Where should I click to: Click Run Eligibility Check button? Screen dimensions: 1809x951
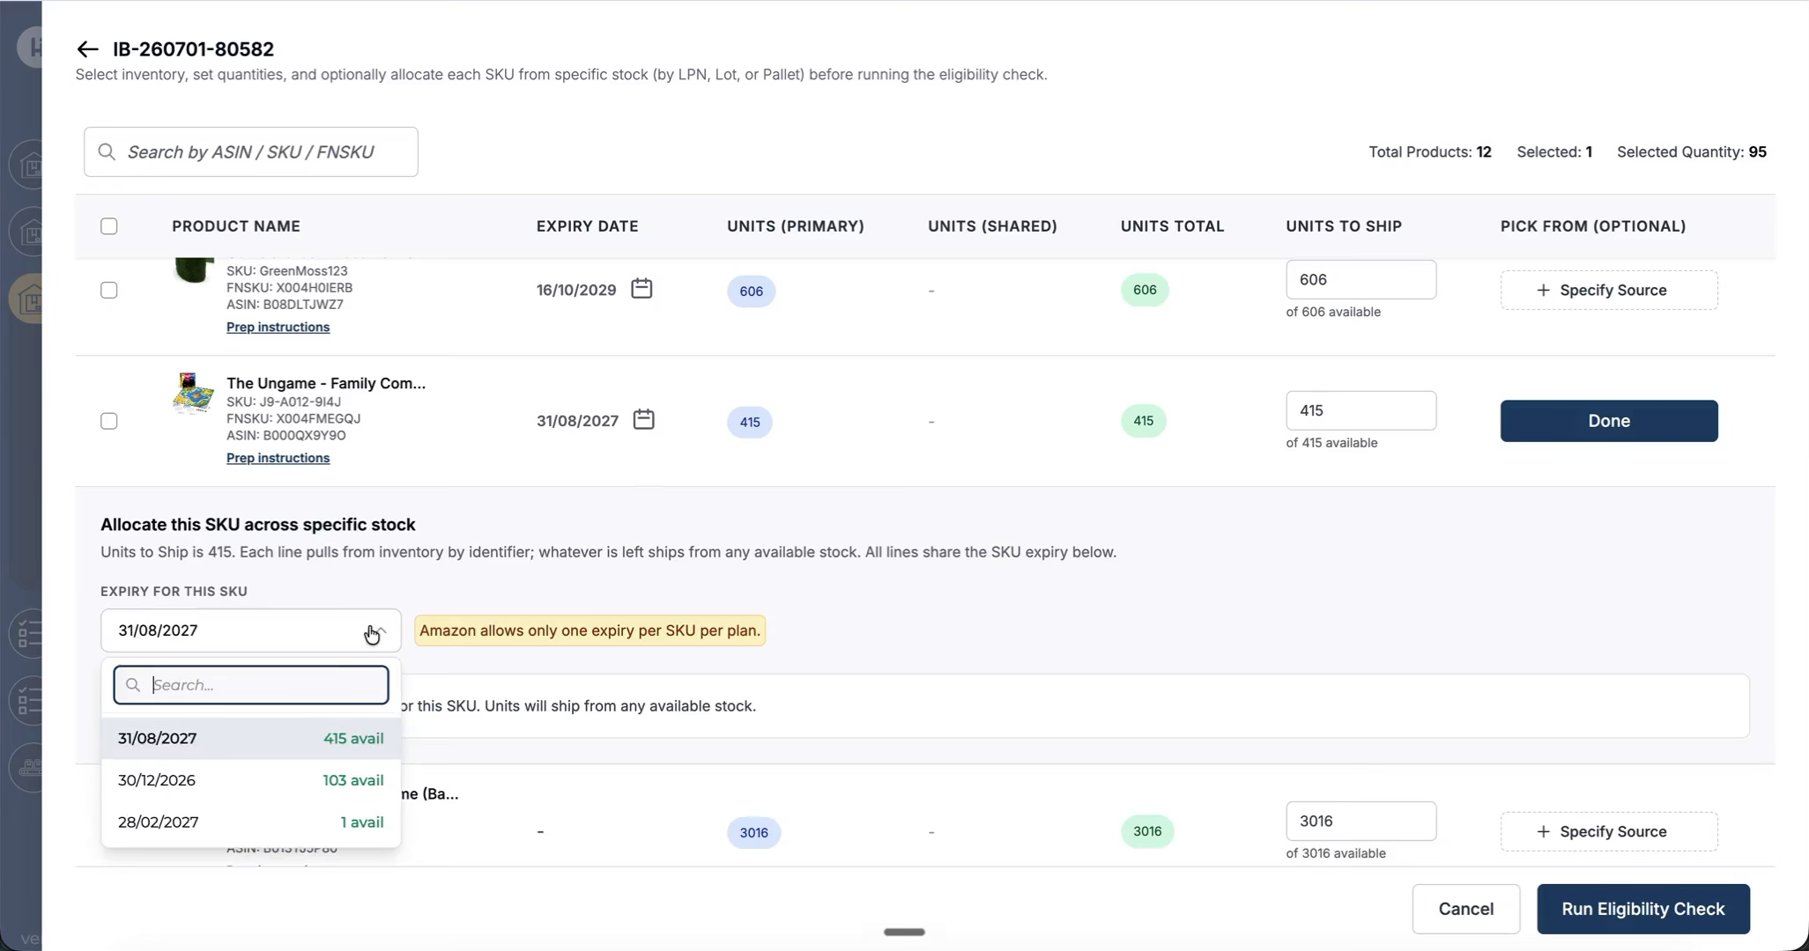coord(1643,909)
